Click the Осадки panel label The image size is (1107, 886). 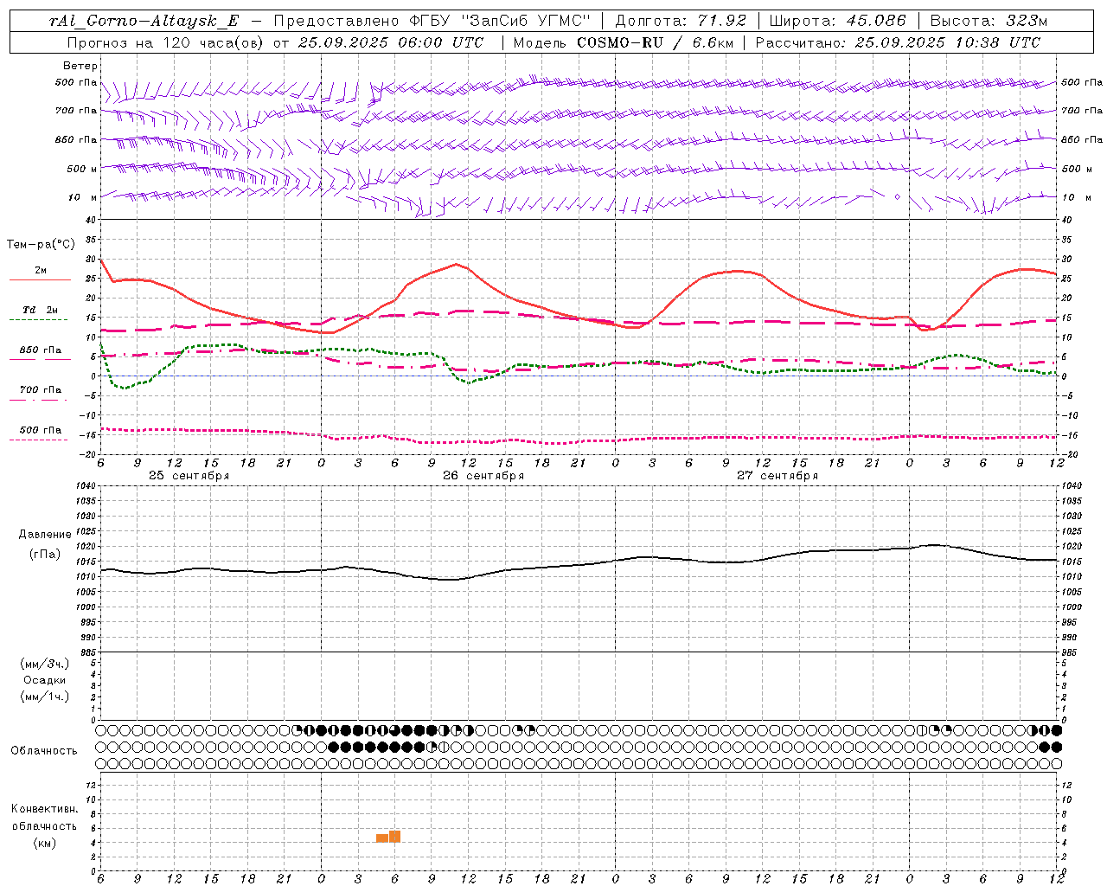click(45, 680)
